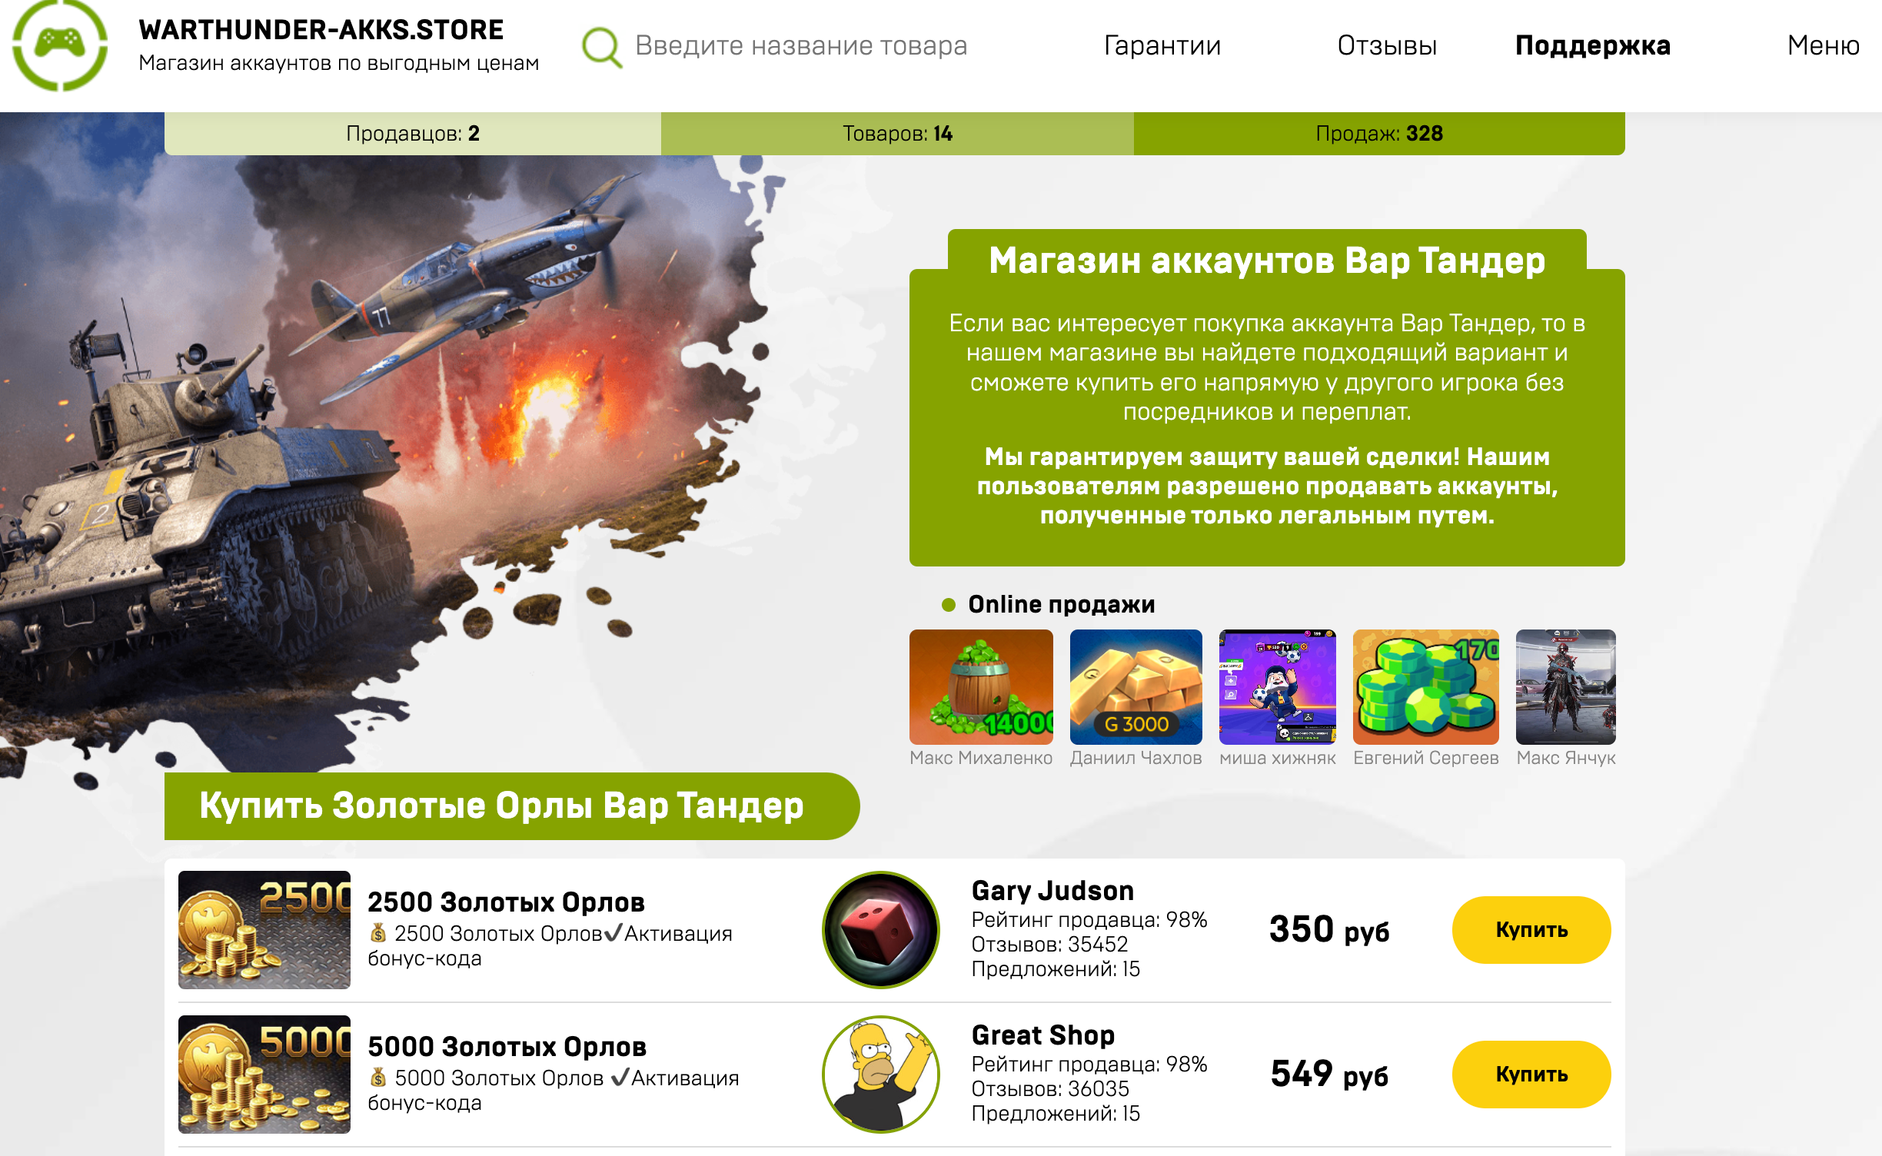Open Gary Judson's red dice avatar
The image size is (1882, 1156).
tap(881, 929)
